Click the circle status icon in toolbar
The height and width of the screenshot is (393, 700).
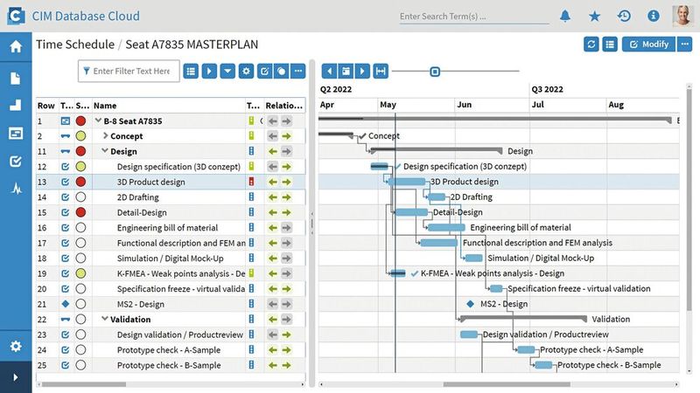281,72
